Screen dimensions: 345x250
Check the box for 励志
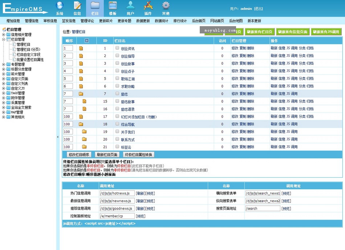[x=117, y=93]
